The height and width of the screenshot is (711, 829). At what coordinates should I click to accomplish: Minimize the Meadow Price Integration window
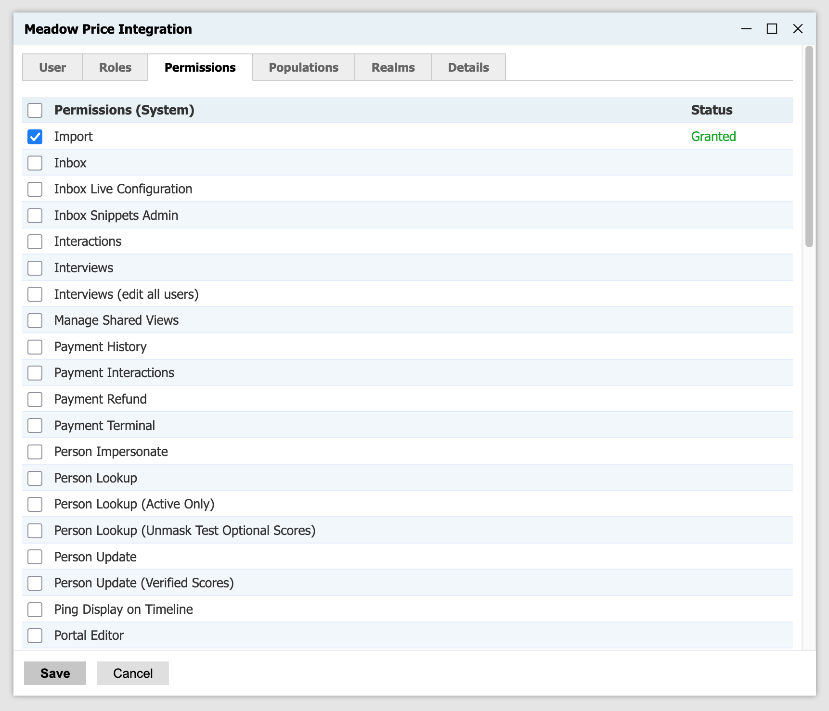tap(746, 29)
